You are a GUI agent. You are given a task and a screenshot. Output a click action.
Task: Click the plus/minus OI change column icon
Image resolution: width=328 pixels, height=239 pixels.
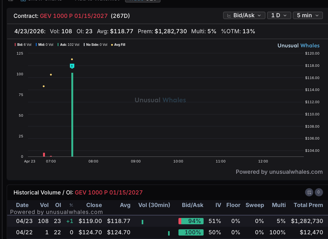tap(71, 205)
